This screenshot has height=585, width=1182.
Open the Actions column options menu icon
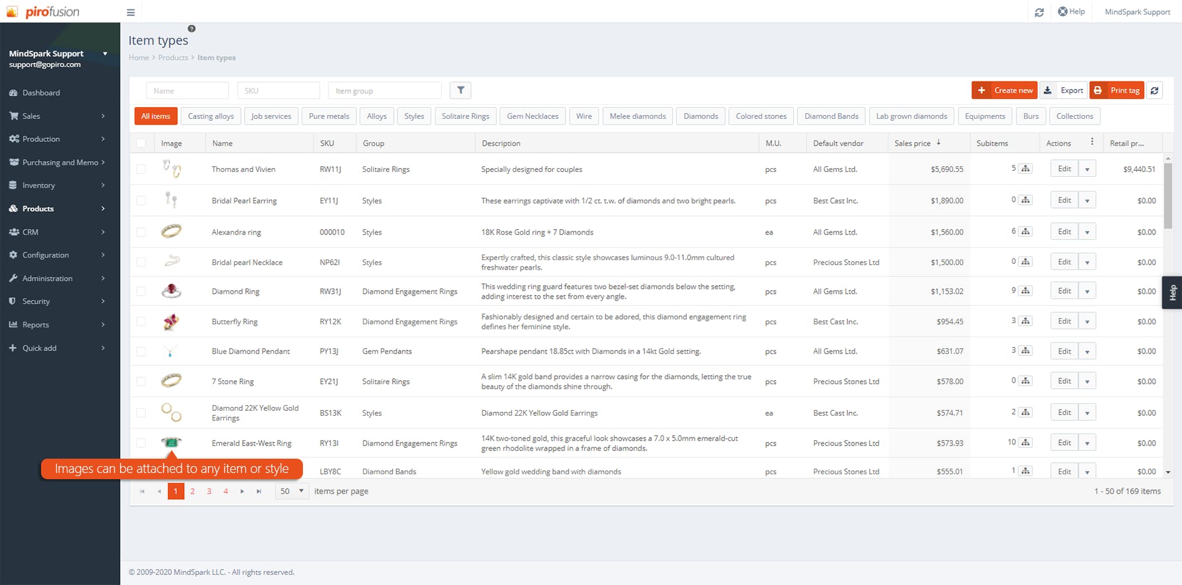click(1092, 143)
